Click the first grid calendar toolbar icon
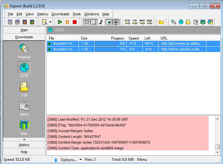This screenshot has height=164, width=223. pyautogui.click(x=10, y=22)
